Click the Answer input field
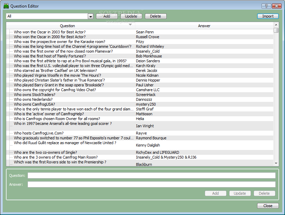Image resolution: width=285 pixels, height=215 pixels. pyautogui.click(x=151, y=184)
